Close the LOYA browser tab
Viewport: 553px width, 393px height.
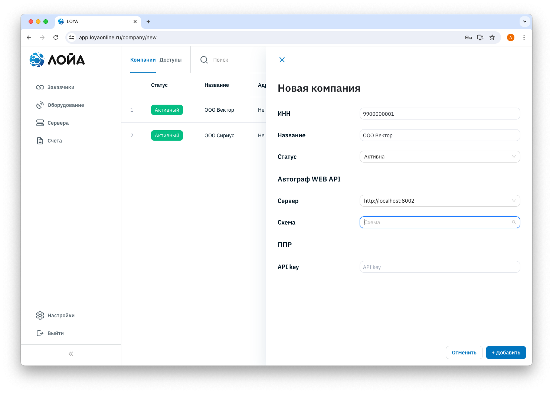135,22
